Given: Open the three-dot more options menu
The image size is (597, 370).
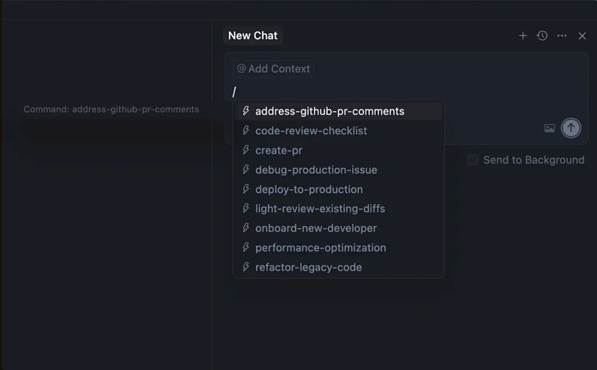Looking at the screenshot, I should [562, 36].
